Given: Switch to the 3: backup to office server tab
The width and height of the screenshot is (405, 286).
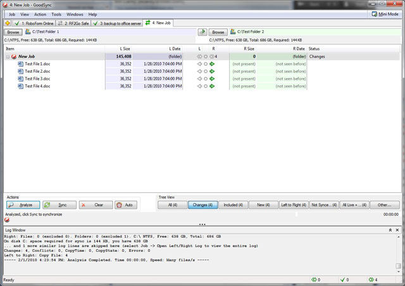Looking at the screenshot, I should [117, 23].
